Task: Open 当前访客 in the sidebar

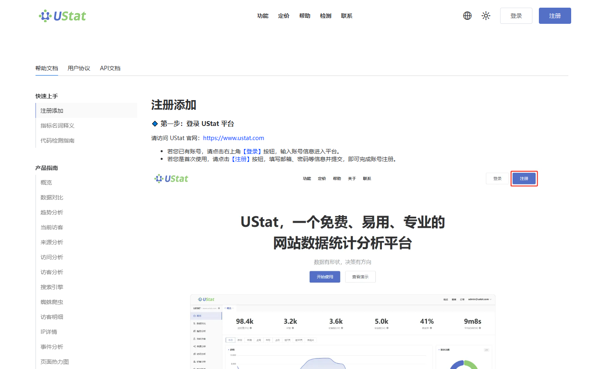Action: (86, 227)
